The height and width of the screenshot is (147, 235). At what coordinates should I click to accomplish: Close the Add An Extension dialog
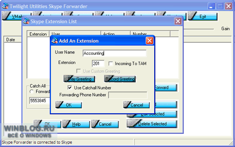click(149, 41)
